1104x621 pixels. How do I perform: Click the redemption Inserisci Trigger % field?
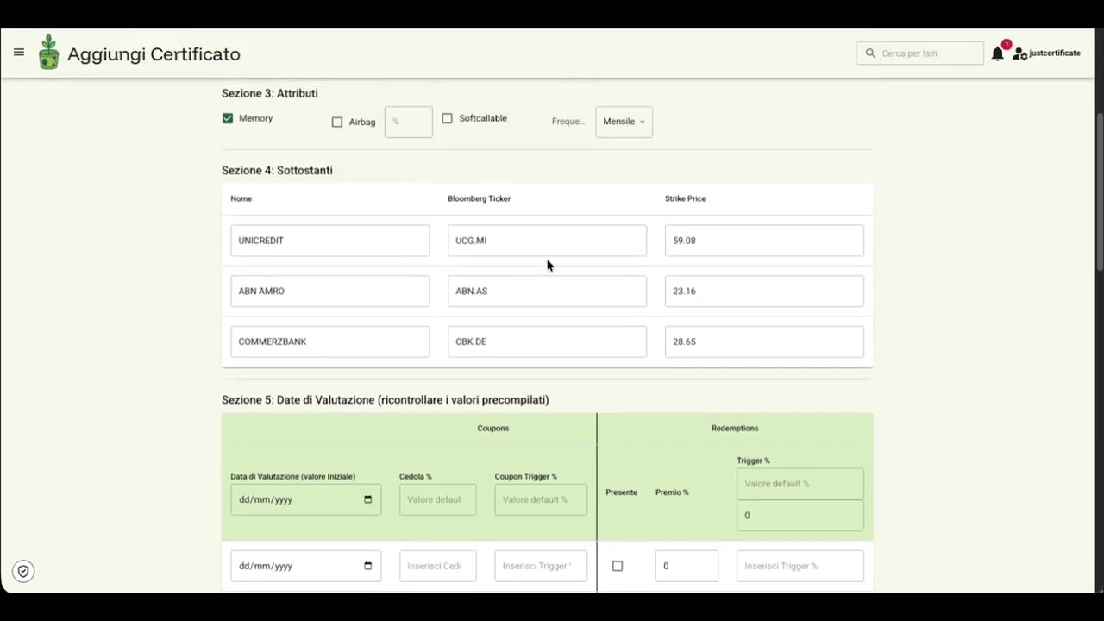pyautogui.click(x=800, y=566)
